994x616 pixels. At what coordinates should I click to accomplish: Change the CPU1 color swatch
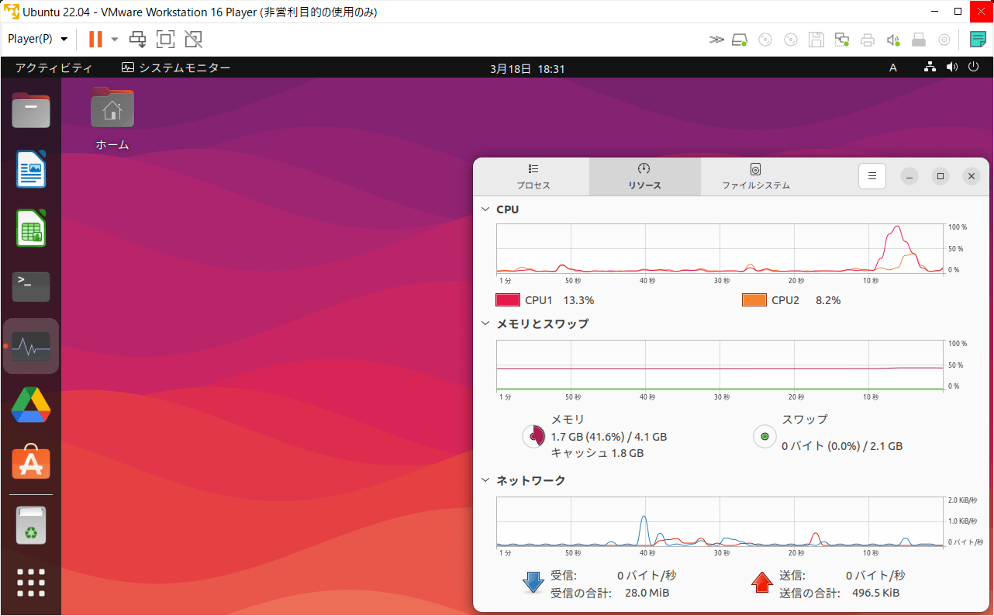pos(508,300)
